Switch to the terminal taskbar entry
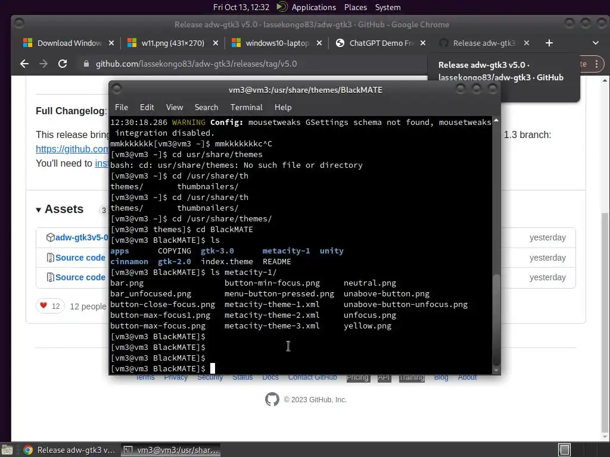The height and width of the screenshot is (457, 610). [x=171, y=450]
